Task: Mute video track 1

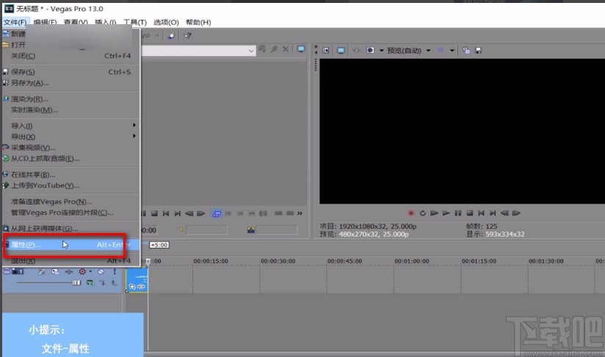Action: point(101,272)
